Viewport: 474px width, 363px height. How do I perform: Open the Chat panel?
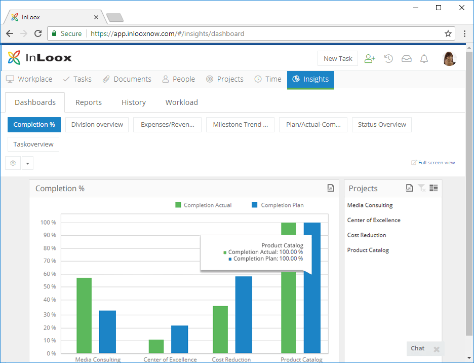[x=417, y=348]
